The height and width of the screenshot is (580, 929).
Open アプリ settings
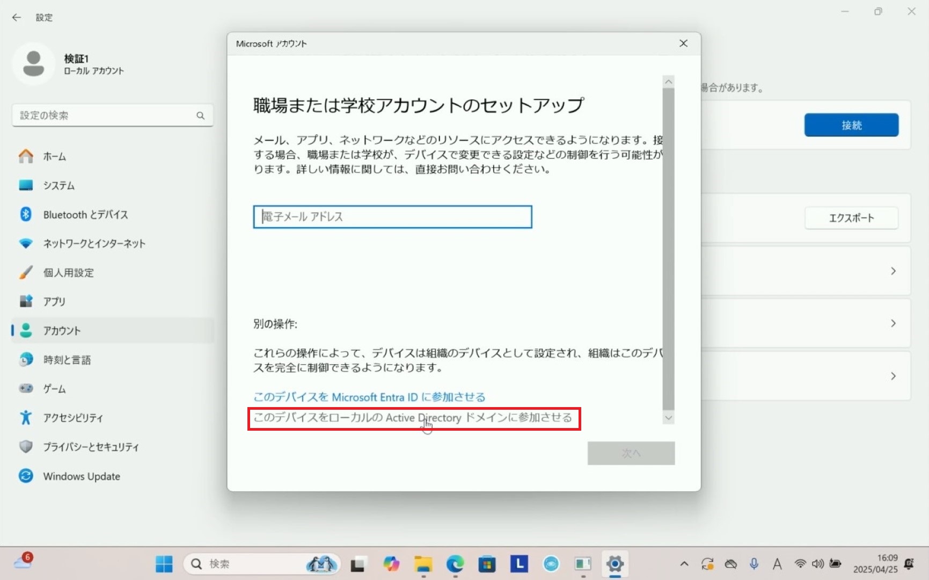113,301
